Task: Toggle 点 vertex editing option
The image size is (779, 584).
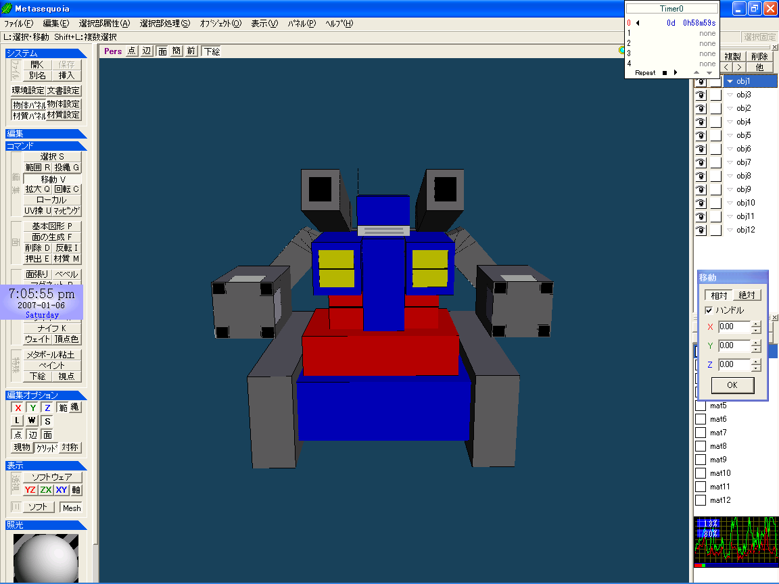Action: click(x=18, y=435)
